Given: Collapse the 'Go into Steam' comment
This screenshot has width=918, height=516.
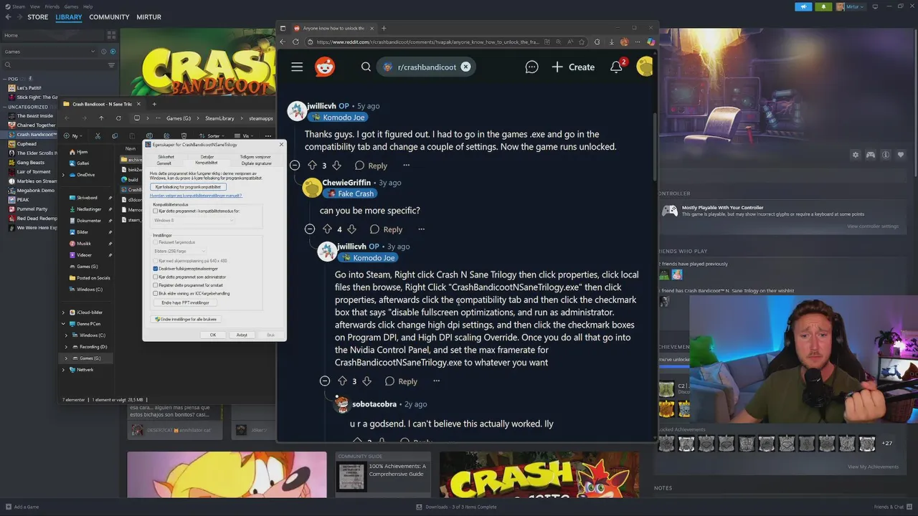Looking at the screenshot, I should click(325, 381).
